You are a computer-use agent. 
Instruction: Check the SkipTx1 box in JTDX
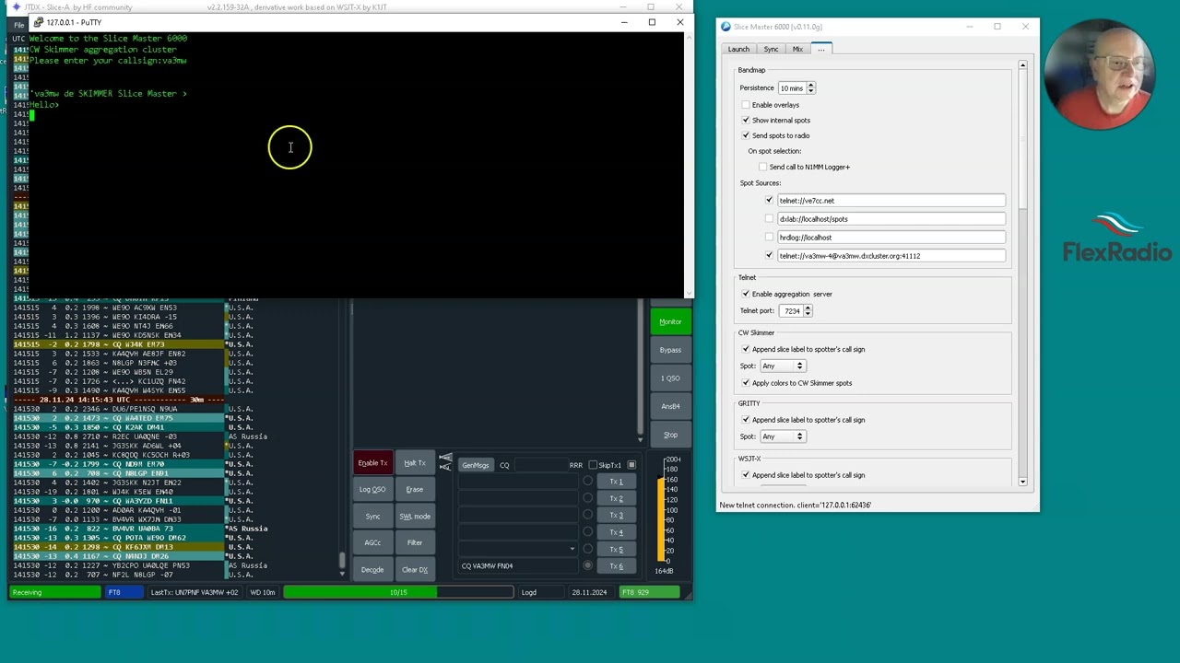pos(593,465)
